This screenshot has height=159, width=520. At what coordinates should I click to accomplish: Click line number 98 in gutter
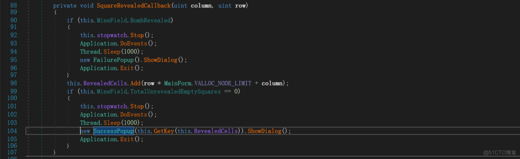[14, 83]
